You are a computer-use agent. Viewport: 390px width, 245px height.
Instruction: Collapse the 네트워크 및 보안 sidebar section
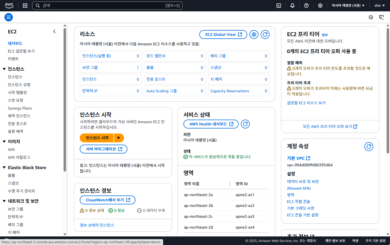[x=4, y=201]
